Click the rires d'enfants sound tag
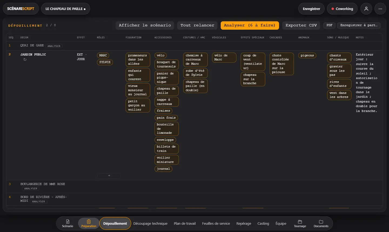The height and width of the screenshot is (232, 389). [339, 84]
